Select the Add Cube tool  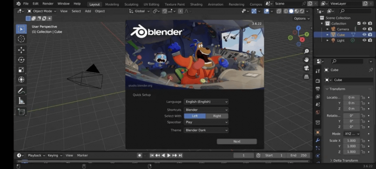pyautogui.click(x=21, y=111)
